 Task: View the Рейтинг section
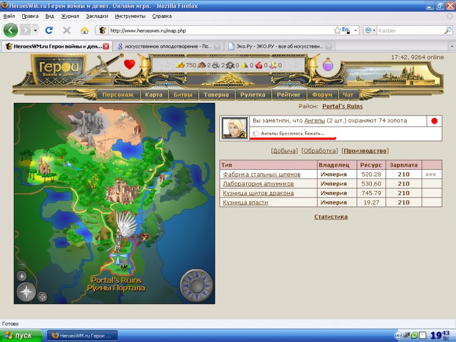(x=289, y=95)
